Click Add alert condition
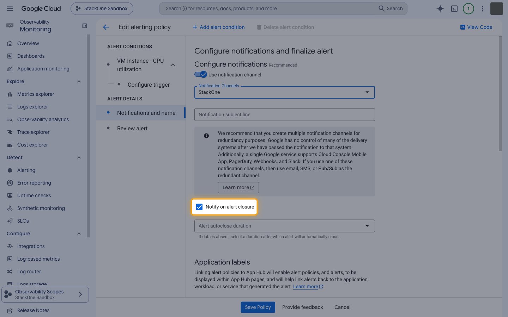This screenshot has height=317, width=508. [219, 27]
